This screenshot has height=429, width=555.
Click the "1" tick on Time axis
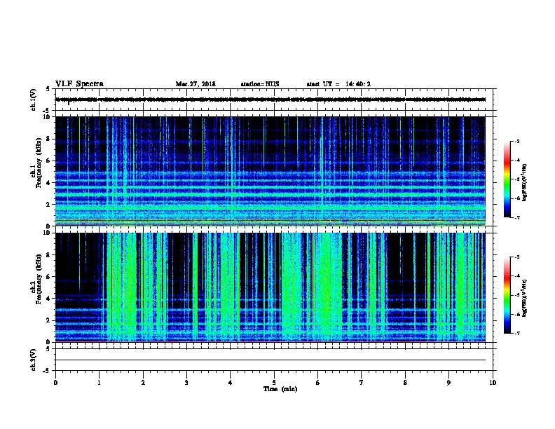99,382
